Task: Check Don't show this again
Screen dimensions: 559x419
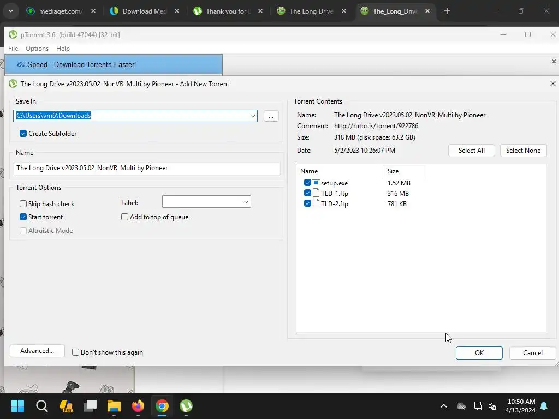Action: pos(75,352)
